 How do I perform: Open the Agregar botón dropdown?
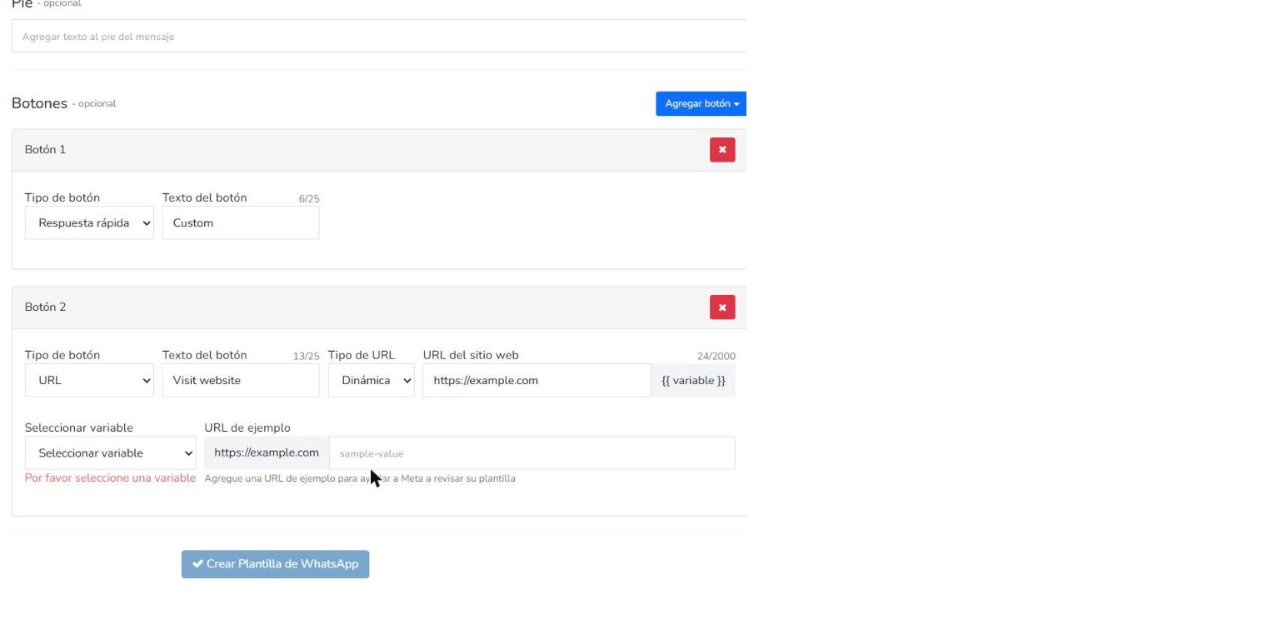pyautogui.click(x=701, y=103)
